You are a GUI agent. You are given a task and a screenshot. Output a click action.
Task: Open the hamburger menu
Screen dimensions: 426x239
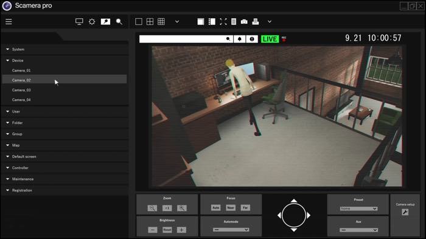click(9, 21)
